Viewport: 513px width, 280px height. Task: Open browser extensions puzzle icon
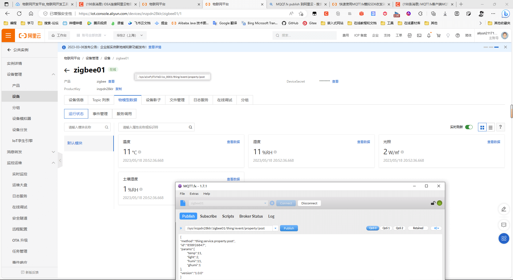point(420,14)
